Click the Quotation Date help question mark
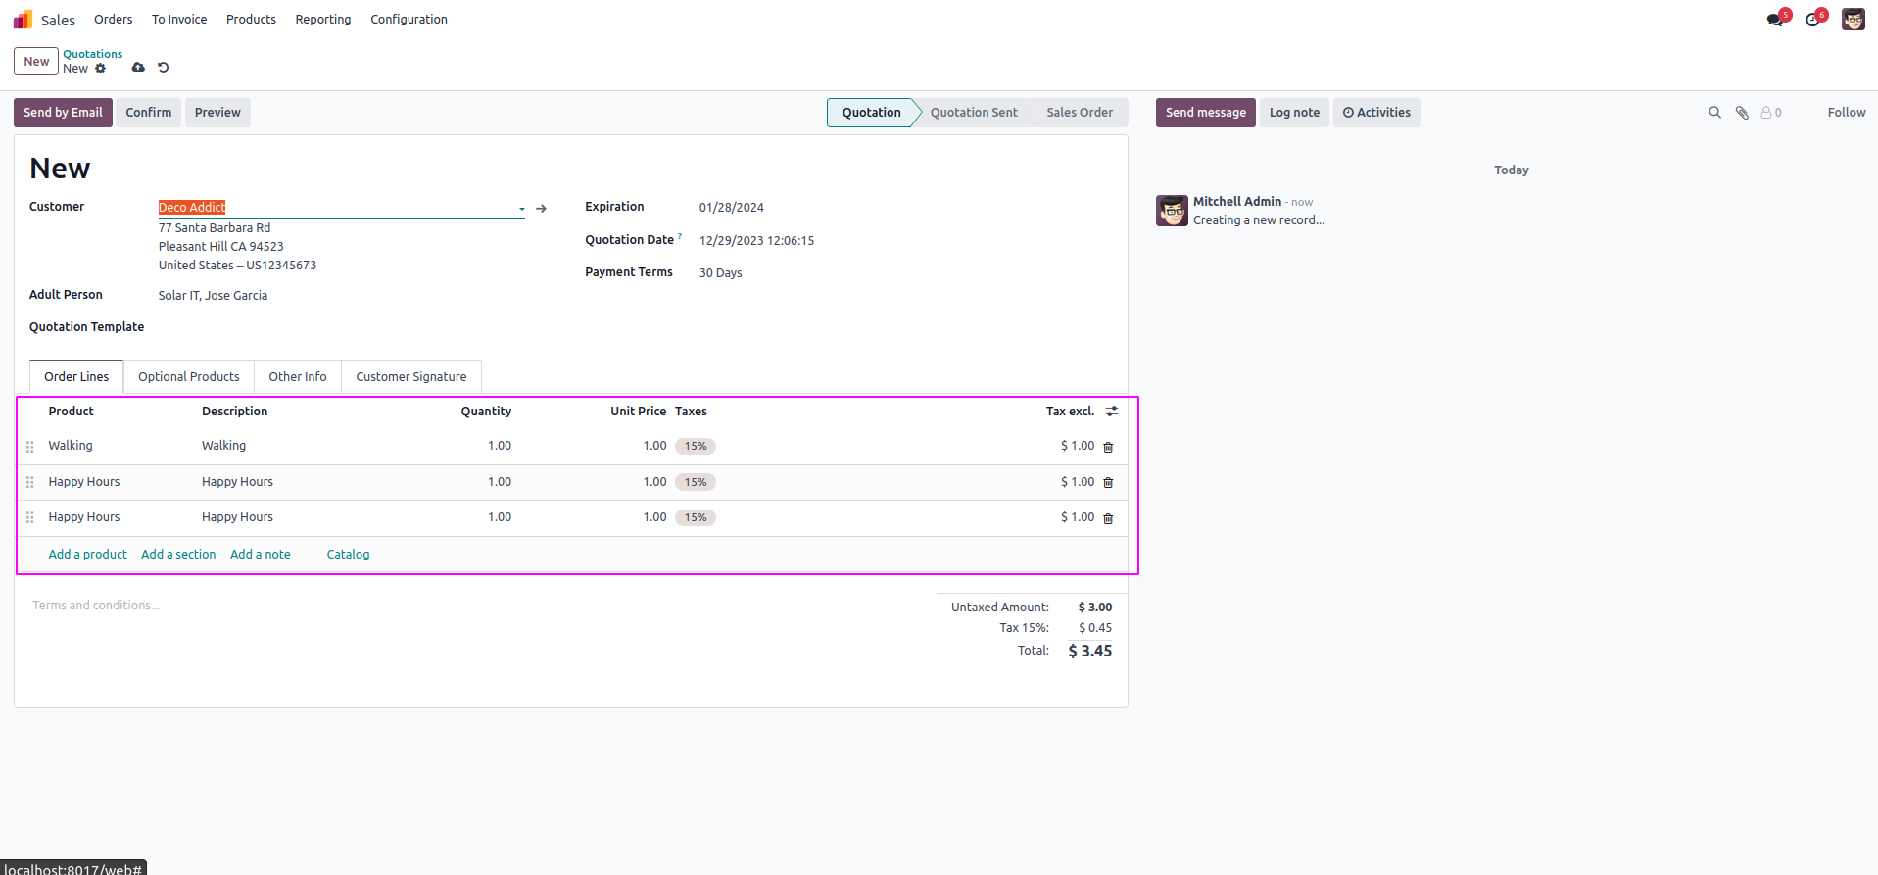This screenshot has height=875, width=1878. pos(680,236)
